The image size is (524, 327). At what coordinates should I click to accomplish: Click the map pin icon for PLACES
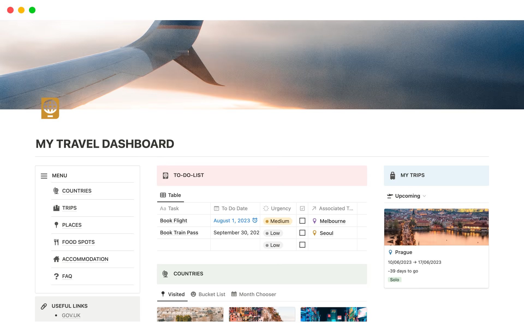click(x=56, y=225)
